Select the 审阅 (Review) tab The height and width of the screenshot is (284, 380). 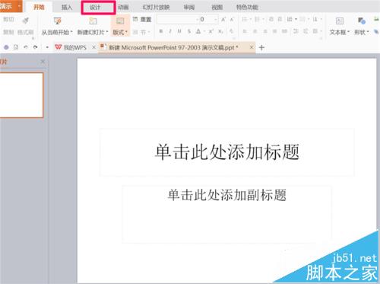189,8
